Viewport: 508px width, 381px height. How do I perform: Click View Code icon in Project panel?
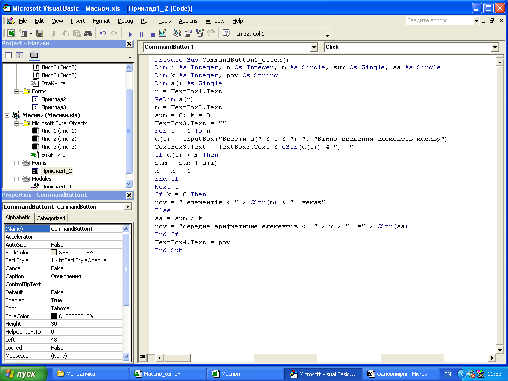pyautogui.click(x=9, y=55)
